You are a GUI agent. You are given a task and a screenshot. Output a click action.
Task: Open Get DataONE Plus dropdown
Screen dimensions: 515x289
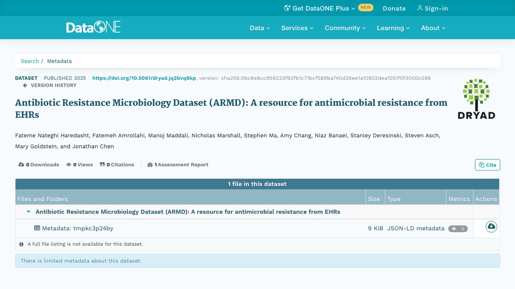tap(320, 8)
